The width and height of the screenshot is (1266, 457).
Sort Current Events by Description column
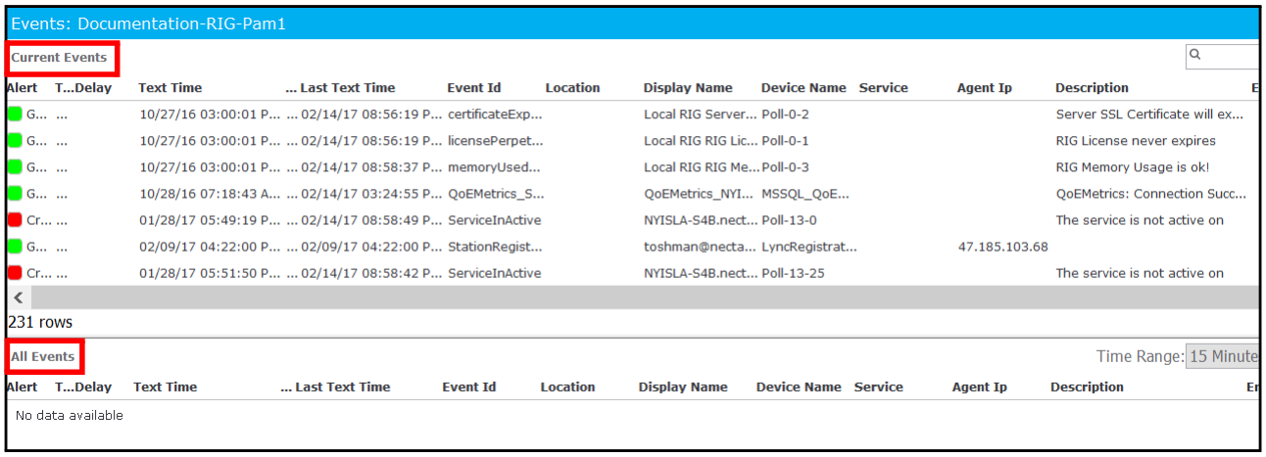[1092, 88]
